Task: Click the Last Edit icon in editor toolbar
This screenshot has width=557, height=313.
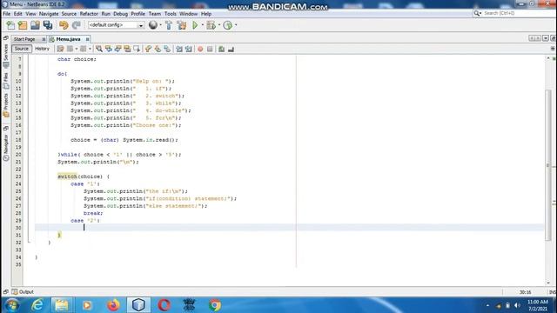Action: [60, 49]
